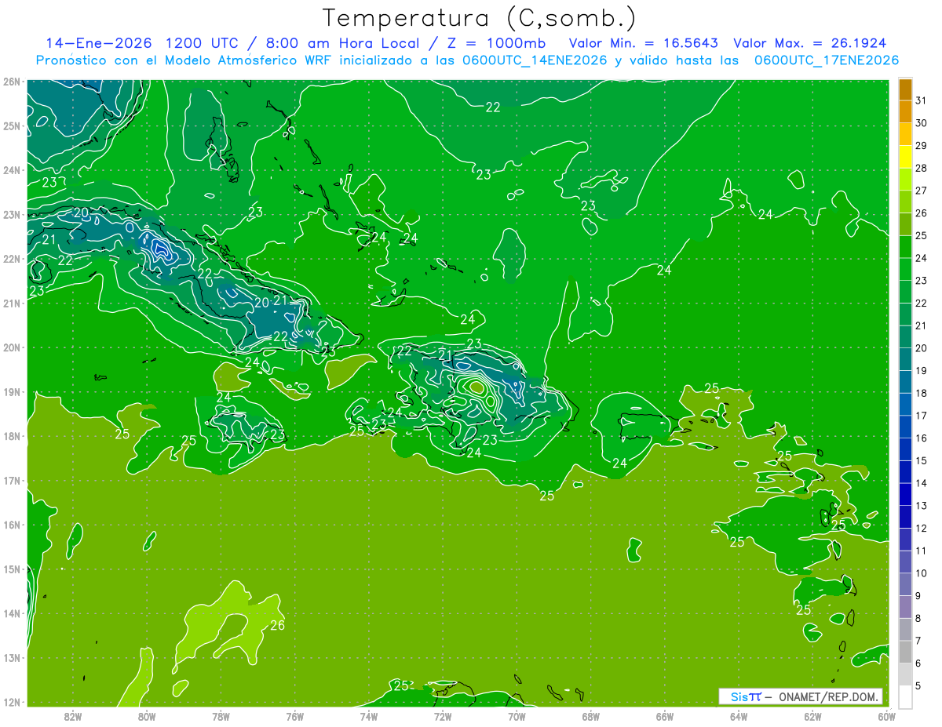The image size is (942, 727).
Task: Select the "13" value on the color legend
Action: pos(921,505)
